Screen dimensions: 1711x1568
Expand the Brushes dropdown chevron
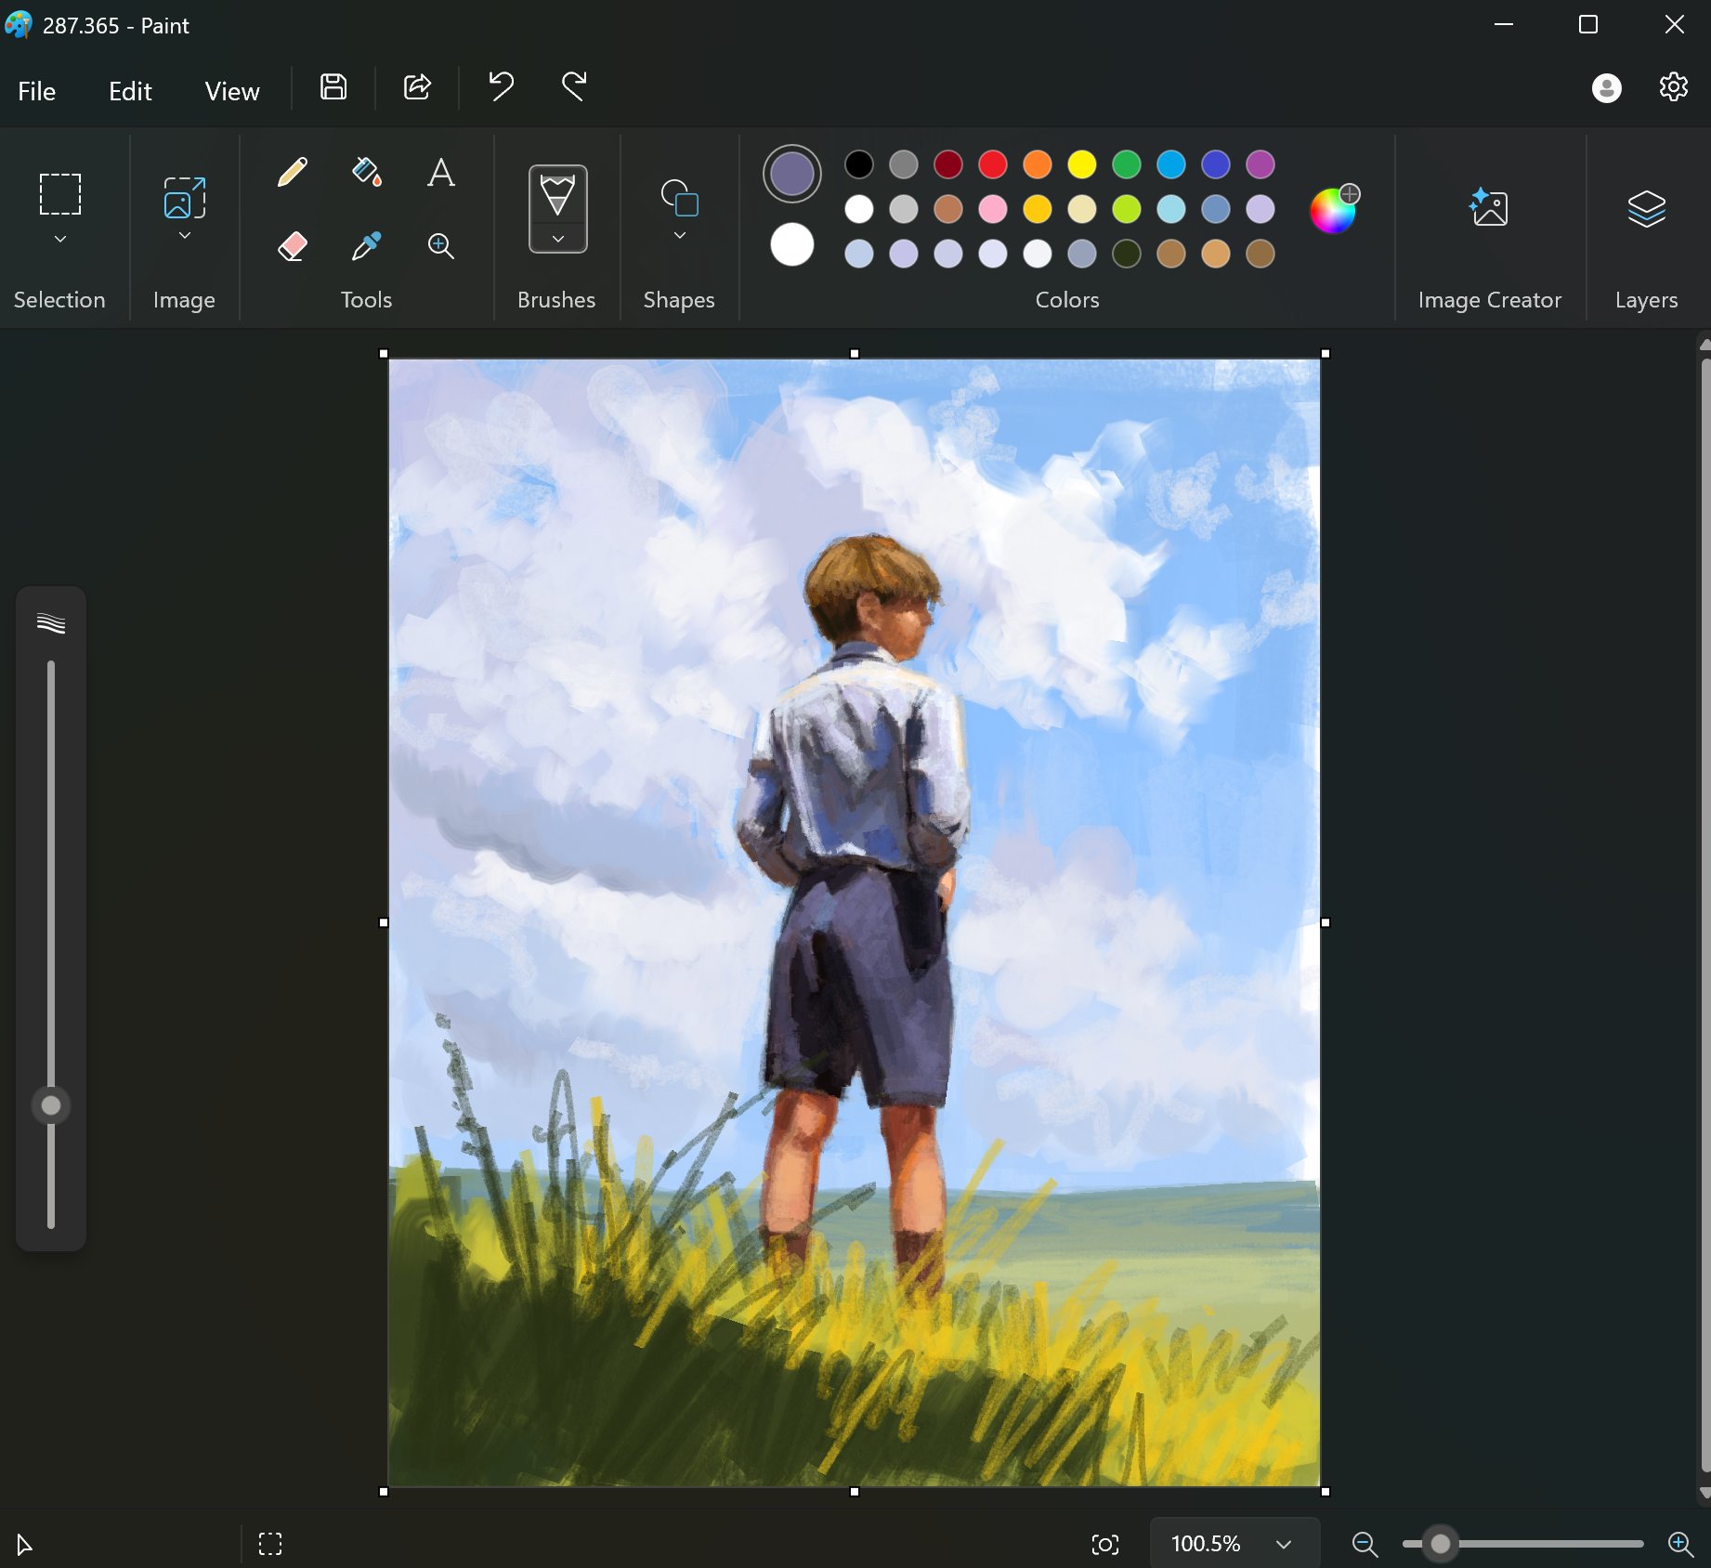(x=557, y=239)
